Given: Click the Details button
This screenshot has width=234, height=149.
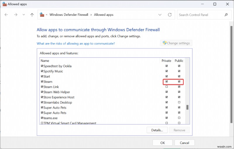Looking at the screenshot, I should click(157, 130).
